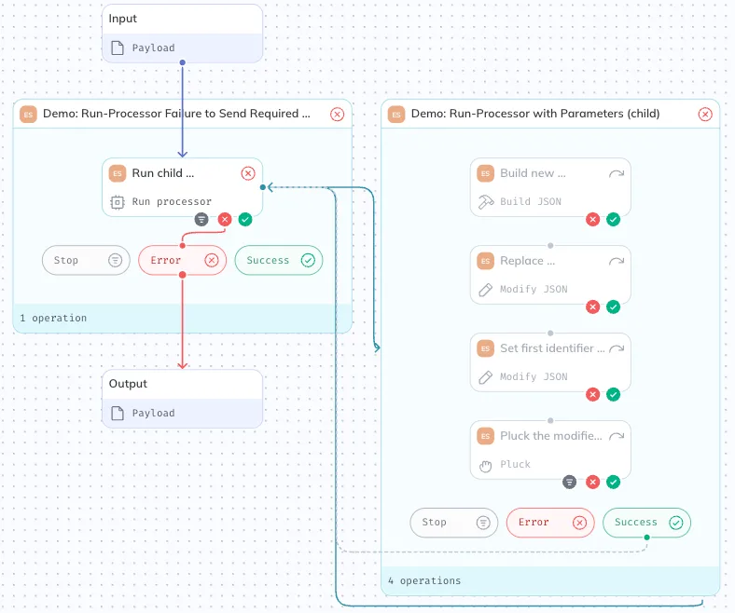Image resolution: width=735 pixels, height=613 pixels.
Task: Click the '4 operations' footer text
Action: (424, 580)
